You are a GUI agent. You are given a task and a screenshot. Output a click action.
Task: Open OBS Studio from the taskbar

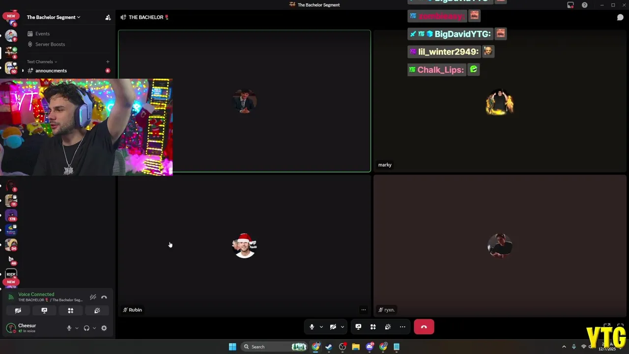[x=343, y=347]
